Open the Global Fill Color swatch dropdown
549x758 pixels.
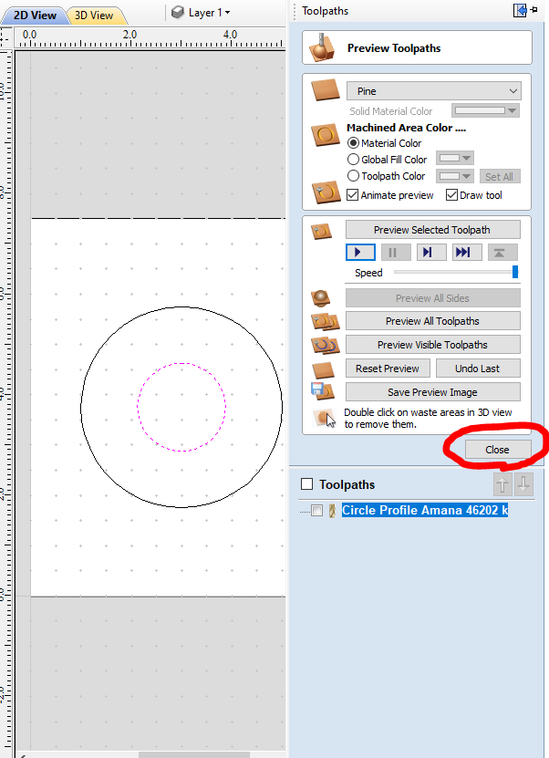pos(455,159)
